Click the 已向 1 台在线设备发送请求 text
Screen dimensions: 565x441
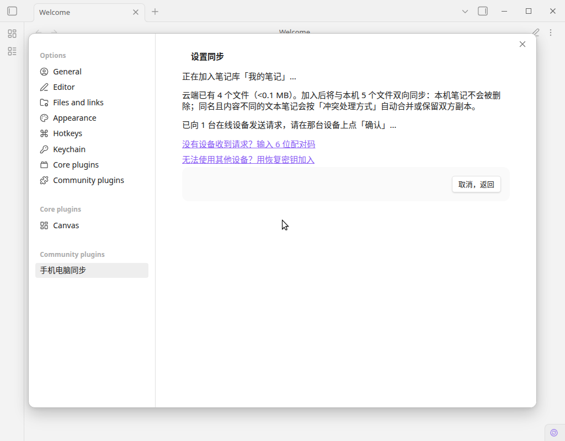coord(289,125)
